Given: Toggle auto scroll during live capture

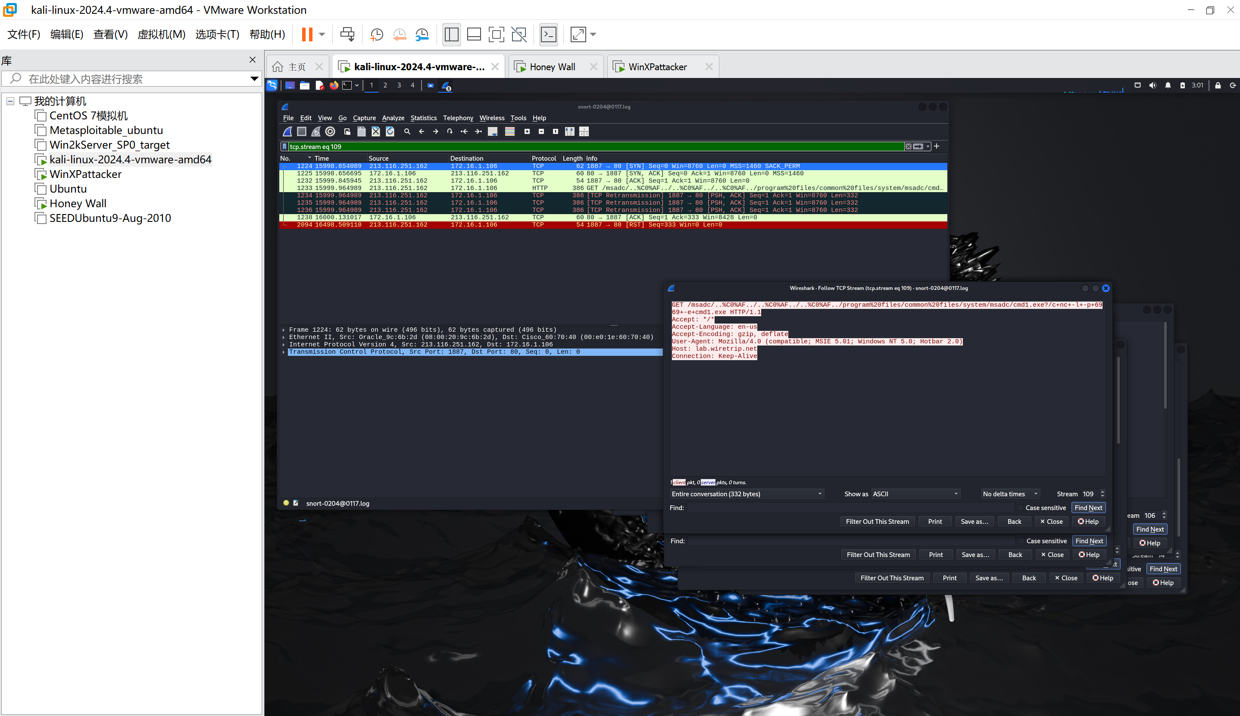Looking at the screenshot, I should [x=493, y=131].
